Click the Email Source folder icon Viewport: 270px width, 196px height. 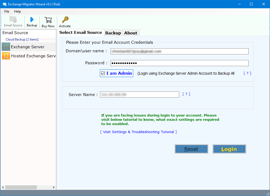tap(13, 19)
